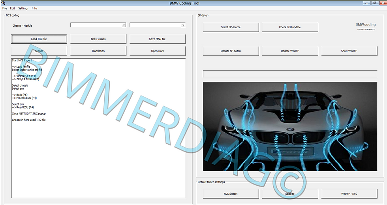Screen dimensions: 387x205
Task: Open the Info menu
Action: [x=34, y=8]
